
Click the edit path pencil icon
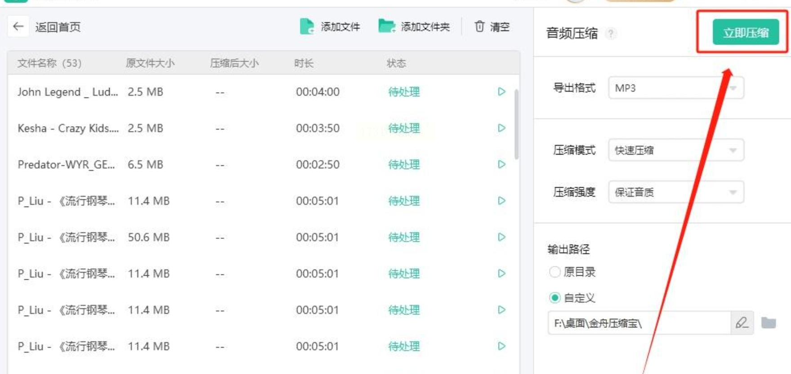(x=742, y=323)
